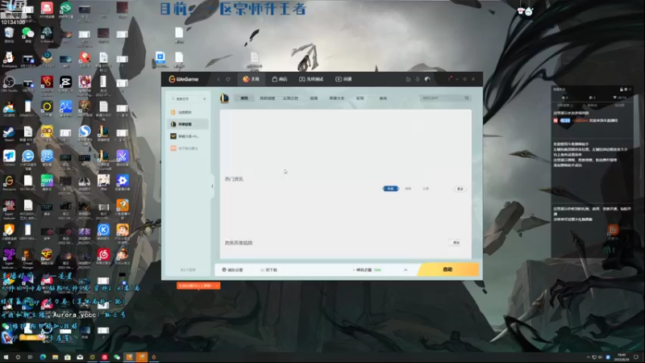Open the WeGame desktop shortcut
The height and width of the screenshot is (363, 645).
tap(9, 182)
